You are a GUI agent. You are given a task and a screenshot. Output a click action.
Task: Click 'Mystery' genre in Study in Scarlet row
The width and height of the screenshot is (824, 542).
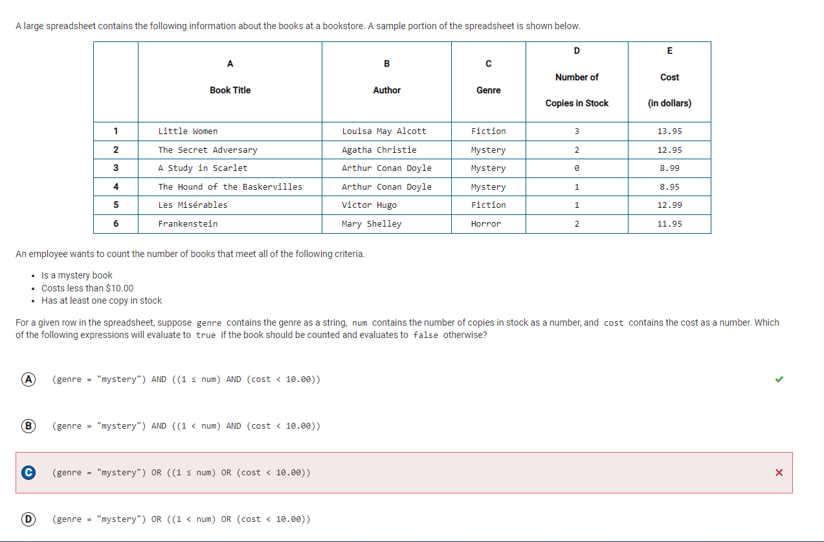488,168
